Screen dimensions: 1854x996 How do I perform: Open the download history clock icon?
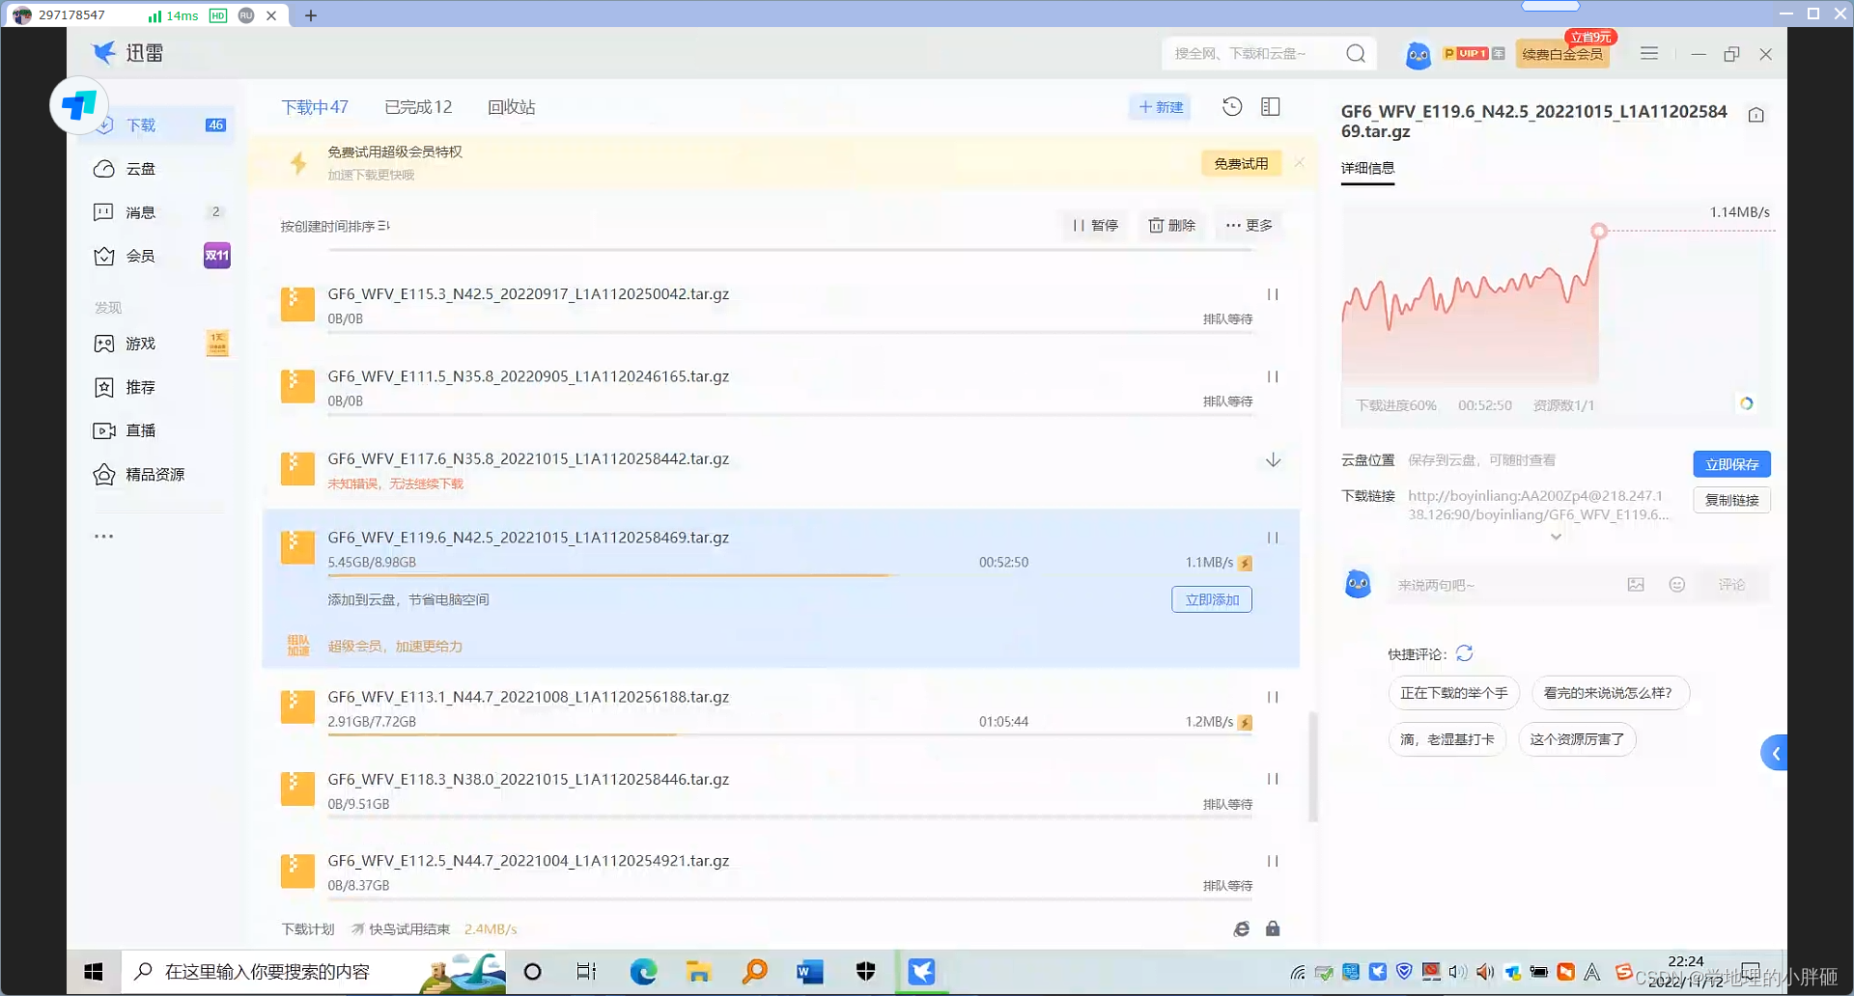(x=1232, y=107)
